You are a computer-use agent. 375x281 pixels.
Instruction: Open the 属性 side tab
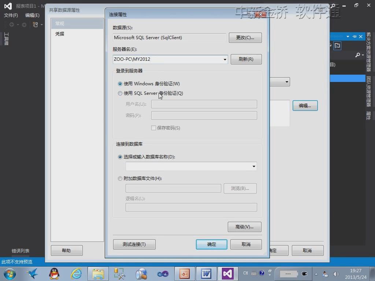(x=368, y=116)
